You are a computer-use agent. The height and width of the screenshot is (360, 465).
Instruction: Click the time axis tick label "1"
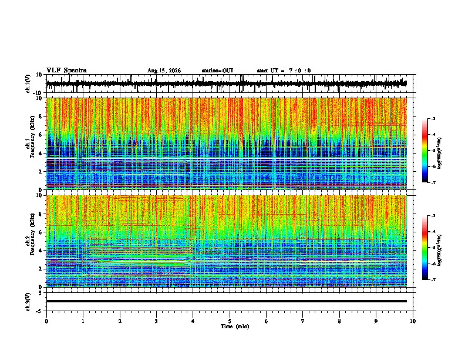click(83, 321)
